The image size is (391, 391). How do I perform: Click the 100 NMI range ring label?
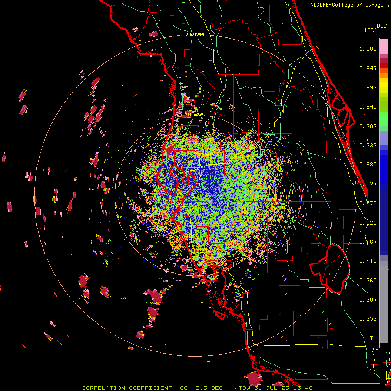click(195, 34)
